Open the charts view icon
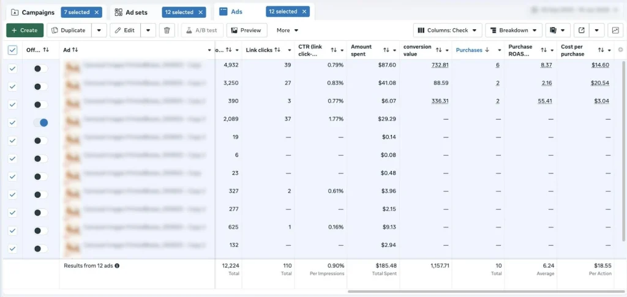The width and height of the screenshot is (627, 297). (x=615, y=30)
